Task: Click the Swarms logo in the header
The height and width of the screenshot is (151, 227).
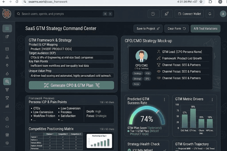Action: [x=7, y=14]
